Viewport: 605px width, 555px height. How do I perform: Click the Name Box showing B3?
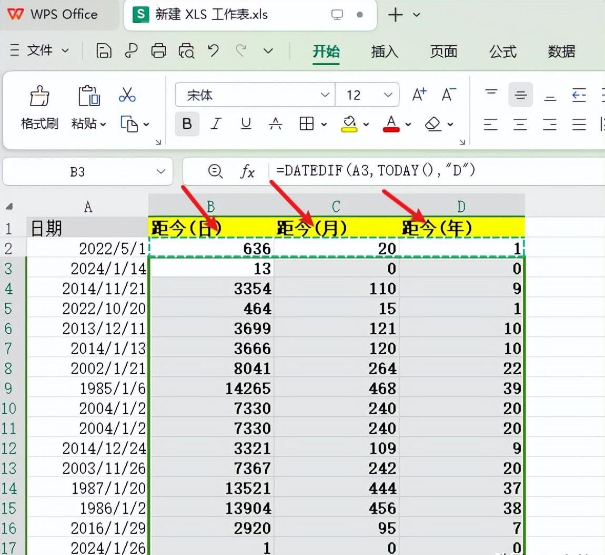coord(77,171)
